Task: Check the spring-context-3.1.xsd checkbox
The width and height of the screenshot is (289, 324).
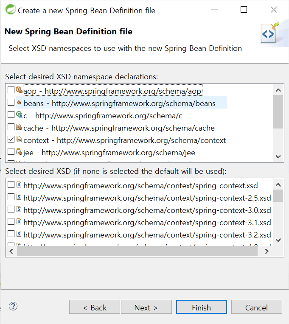Action: [11, 221]
